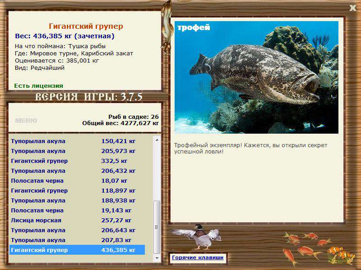The height and width of the screenshot is (270, 361).
Task: Select Тупорылая акула 207,83 кг row
Action: point(77,240)
